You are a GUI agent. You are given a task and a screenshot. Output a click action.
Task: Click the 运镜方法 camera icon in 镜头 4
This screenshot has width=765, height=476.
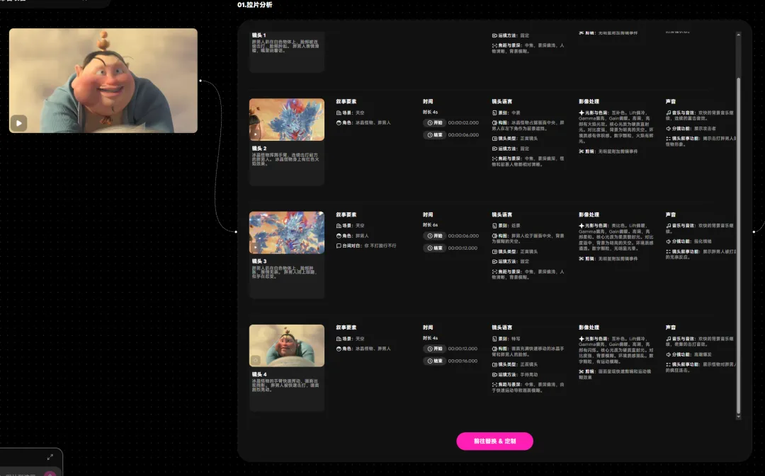click(x=494, y=375)
